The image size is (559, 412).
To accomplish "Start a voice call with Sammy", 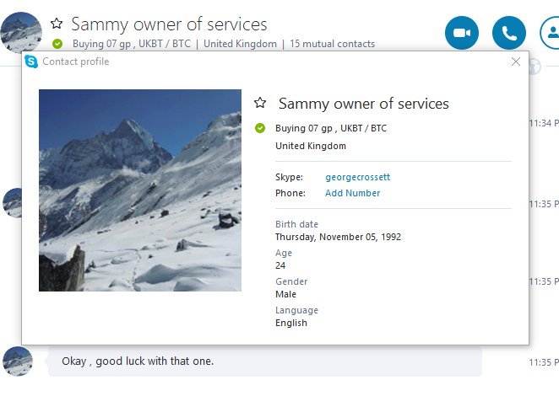I will [508, 33].
